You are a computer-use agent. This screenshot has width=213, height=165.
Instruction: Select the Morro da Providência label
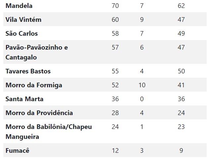click(x=39, y=113)
